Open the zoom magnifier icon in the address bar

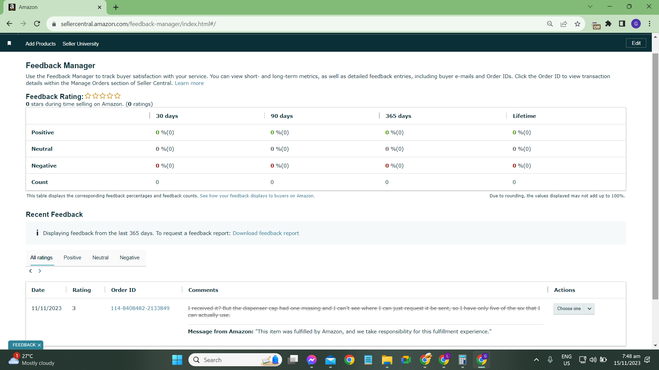(x=550, y=24)
